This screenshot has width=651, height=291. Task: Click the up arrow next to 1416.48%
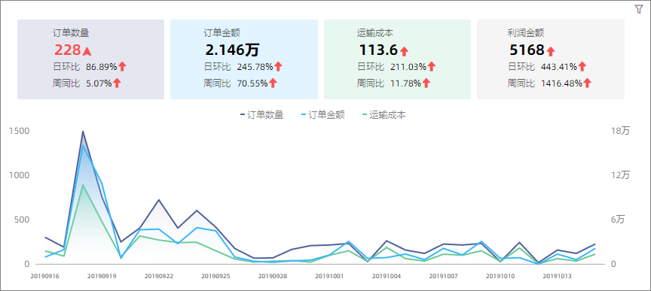587,83
